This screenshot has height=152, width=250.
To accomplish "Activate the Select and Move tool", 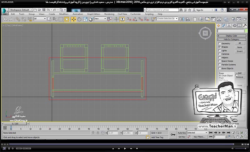I will coord(73,19).
